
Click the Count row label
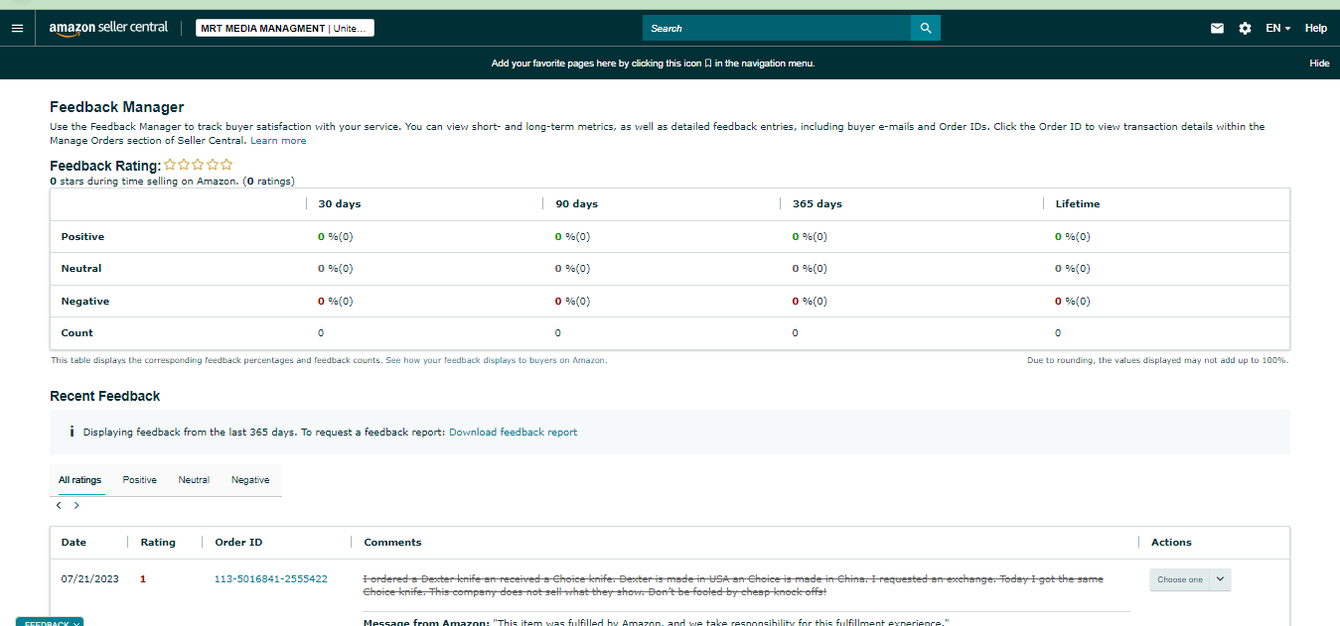[77, 333]
